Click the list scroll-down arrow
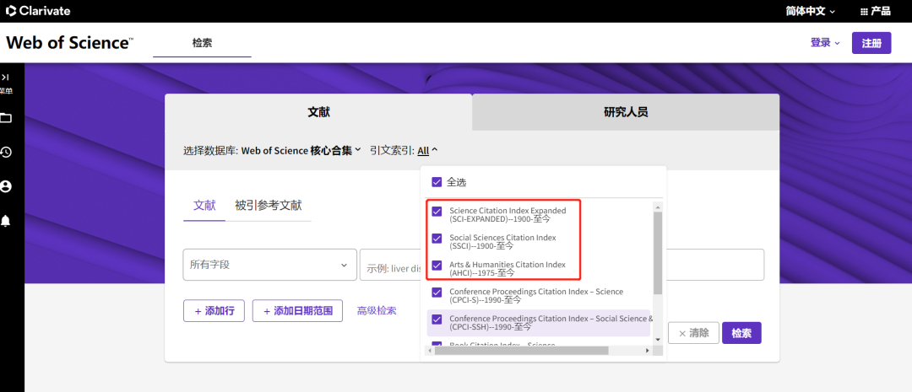The height and width of the screenshot is (392, 912). tap(658, 339)
